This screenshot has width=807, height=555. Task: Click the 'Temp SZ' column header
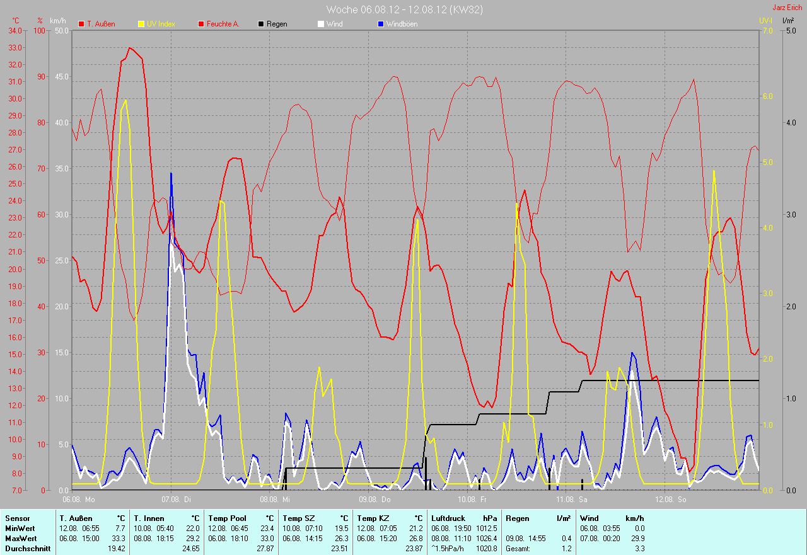[298, 518]
